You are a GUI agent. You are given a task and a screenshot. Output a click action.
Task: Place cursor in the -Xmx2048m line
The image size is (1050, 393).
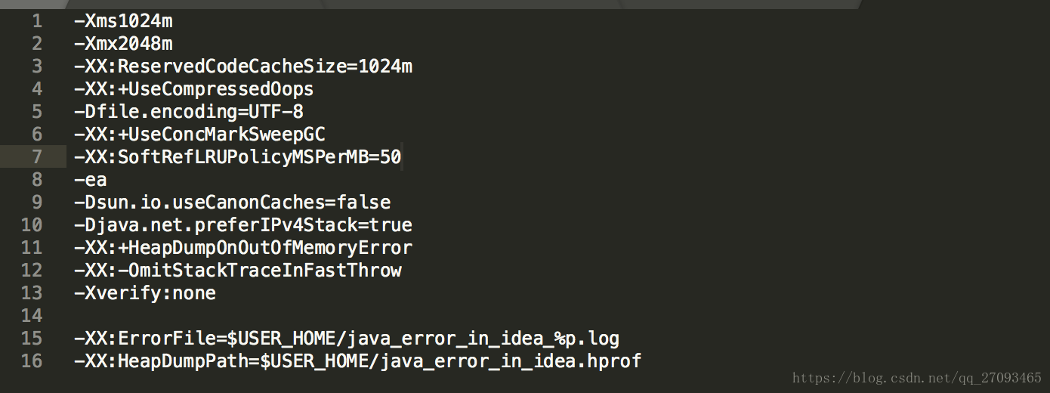tap(123, 44)
